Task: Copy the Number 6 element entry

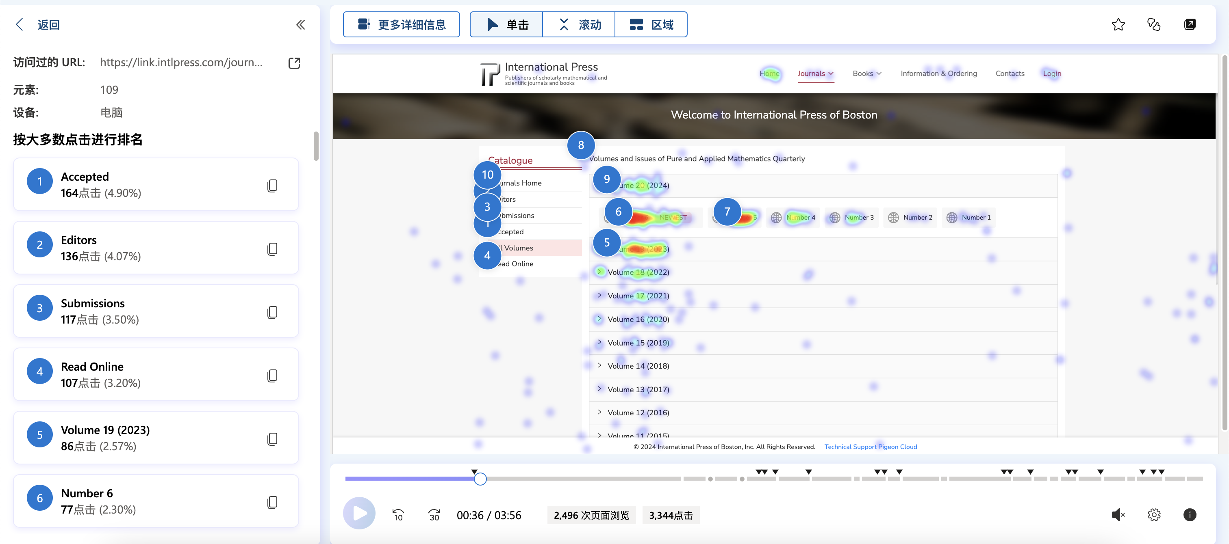Action: click(x=272, y=503)
